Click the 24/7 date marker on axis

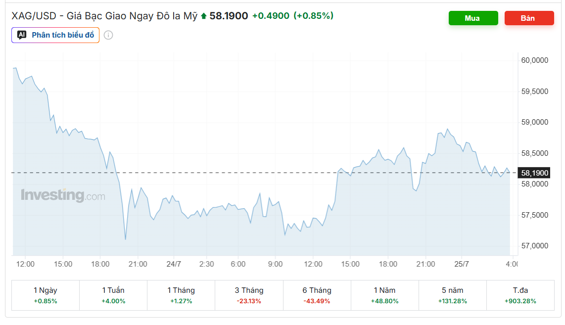(x=173, y=264)
